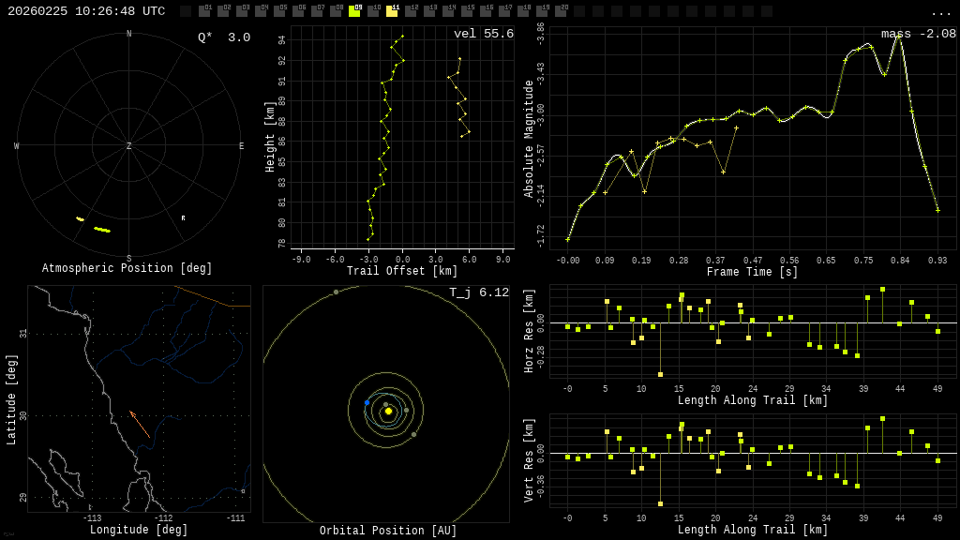
Task: Click the Sun in the orbital plot
Action: pyautogui.click(x=388, y=411)
